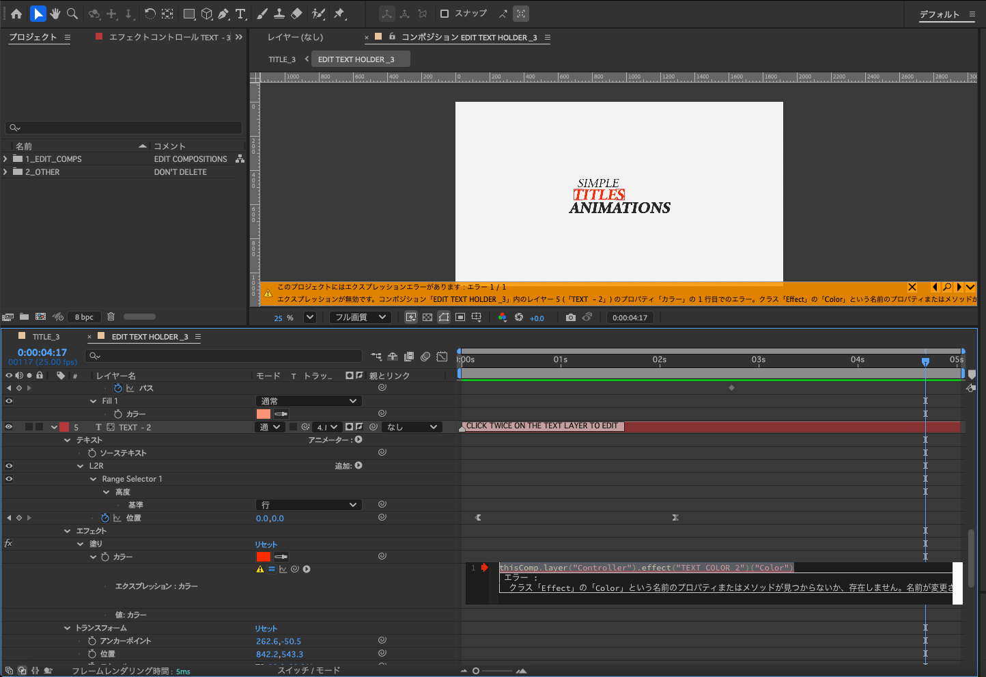The width and height of the screenshot is (986, 677).
Task: Select the Type tool
Action: coord(240,14)
